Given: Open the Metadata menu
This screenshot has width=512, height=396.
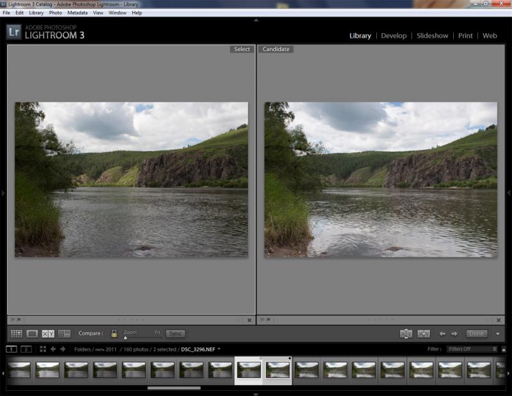Looking at the screenshot, I should (x=77, y=13).
